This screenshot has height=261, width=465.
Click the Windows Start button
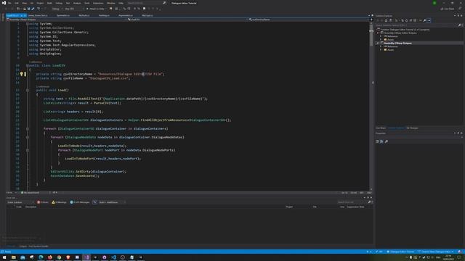4,258
